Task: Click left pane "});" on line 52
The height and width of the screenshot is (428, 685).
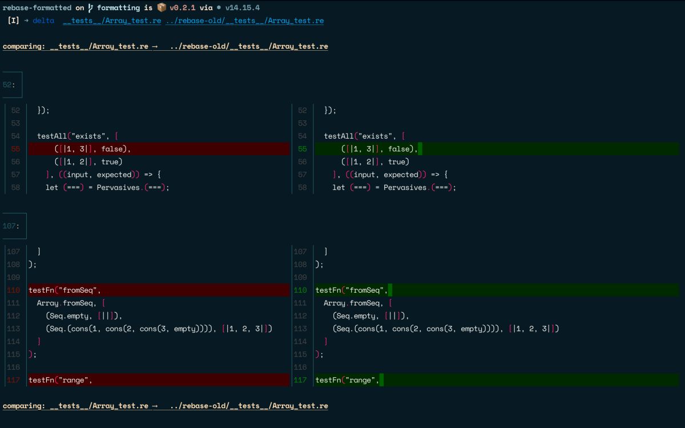Action: point(43,110)
